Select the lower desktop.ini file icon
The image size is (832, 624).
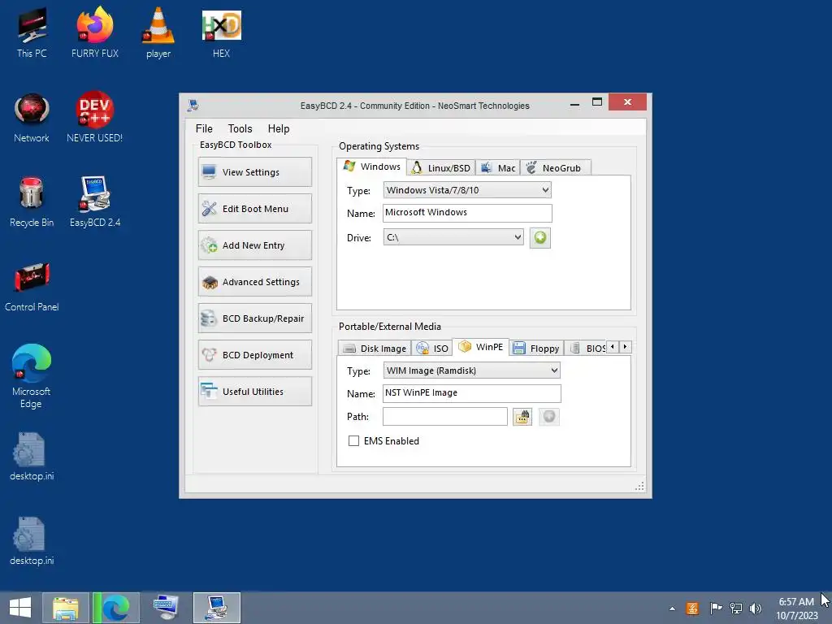click(x=32, y=540)
